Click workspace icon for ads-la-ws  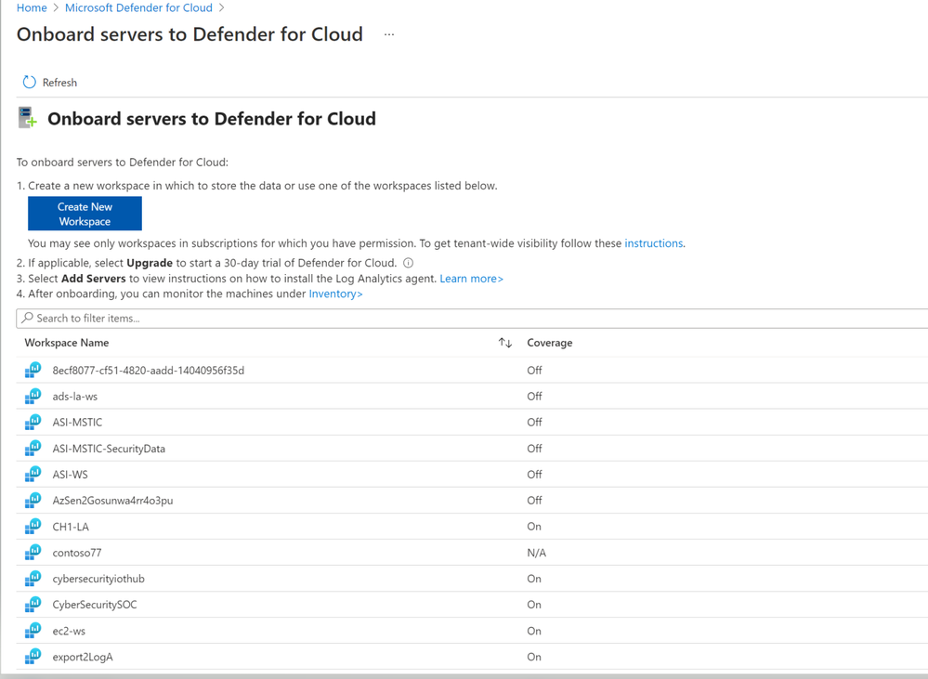coord(33,396)
